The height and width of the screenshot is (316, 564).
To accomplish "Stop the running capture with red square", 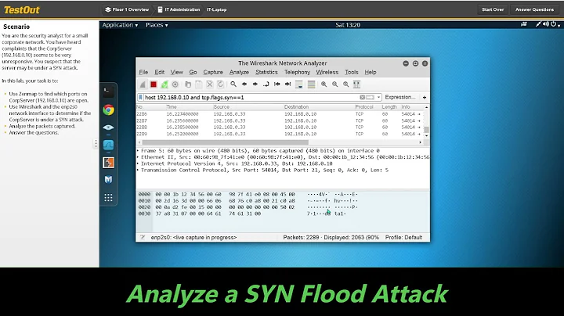I will click(x=154, y=84).
